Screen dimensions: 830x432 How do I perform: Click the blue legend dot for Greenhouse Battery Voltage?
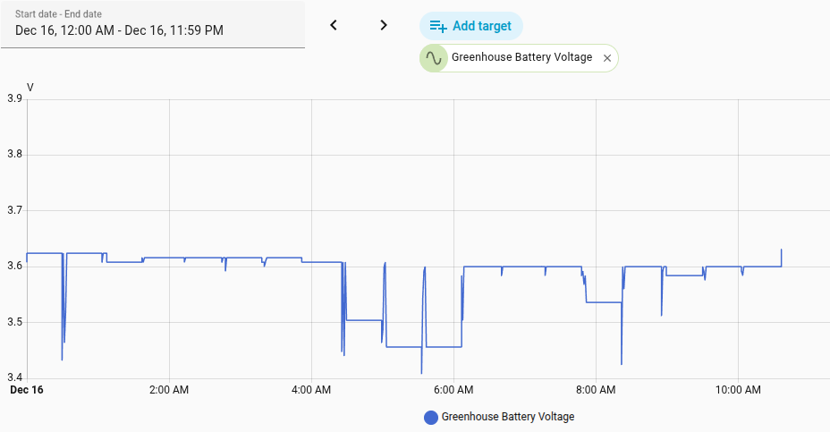(431, 417)
